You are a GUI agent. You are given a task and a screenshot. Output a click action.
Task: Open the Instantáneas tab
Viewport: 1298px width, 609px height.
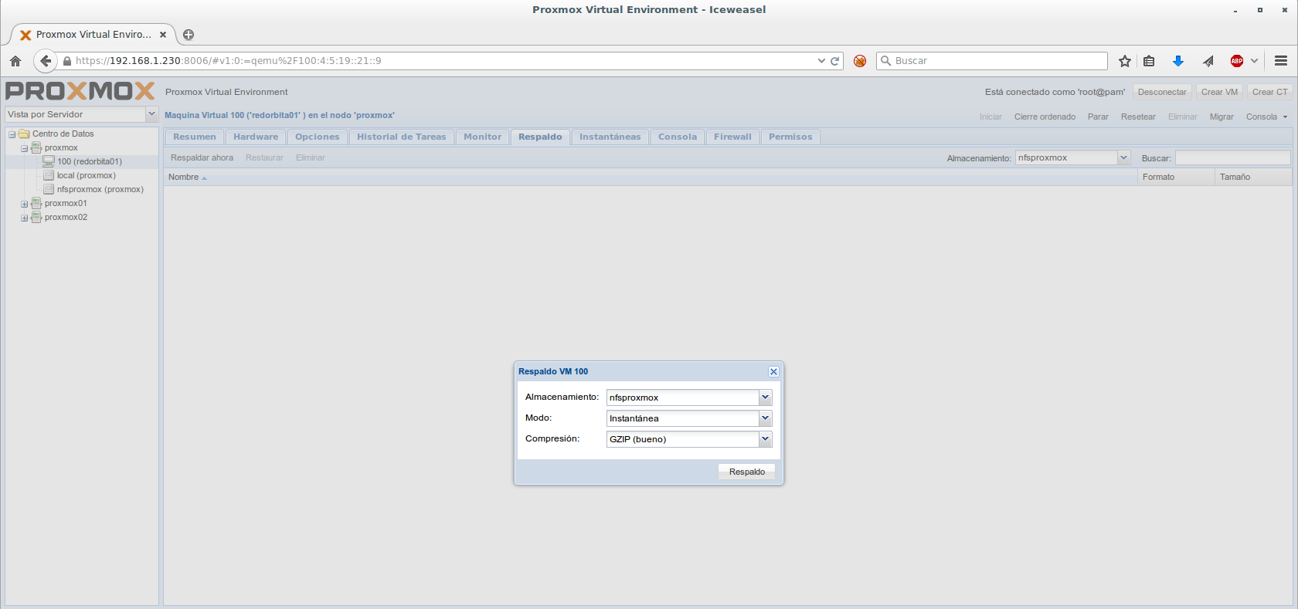tap(610, 137)
